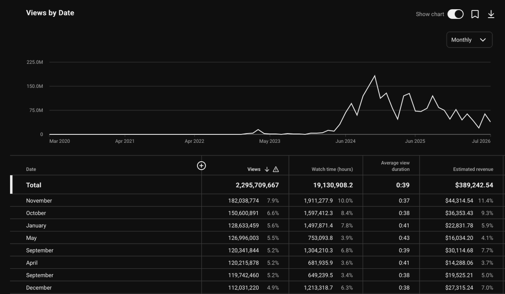Click the Views by Date title
This screenshot has width=505, height=294.
click(x=50, y=13)
